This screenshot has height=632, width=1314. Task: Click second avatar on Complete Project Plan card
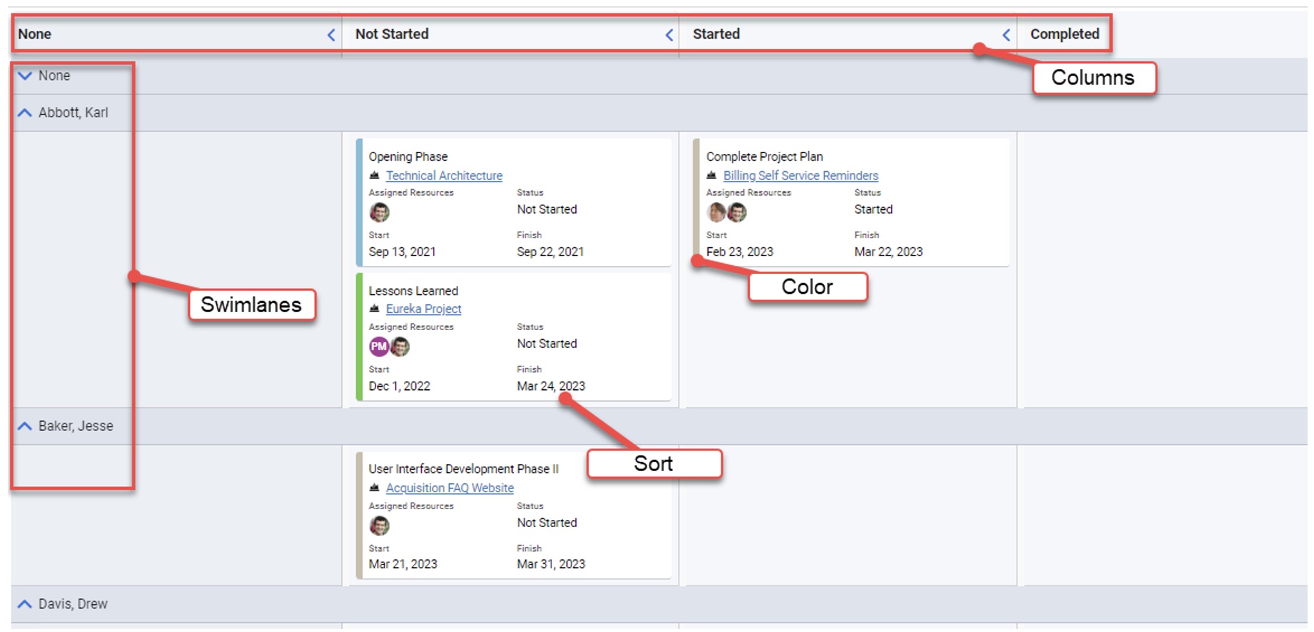pos(737,212)
